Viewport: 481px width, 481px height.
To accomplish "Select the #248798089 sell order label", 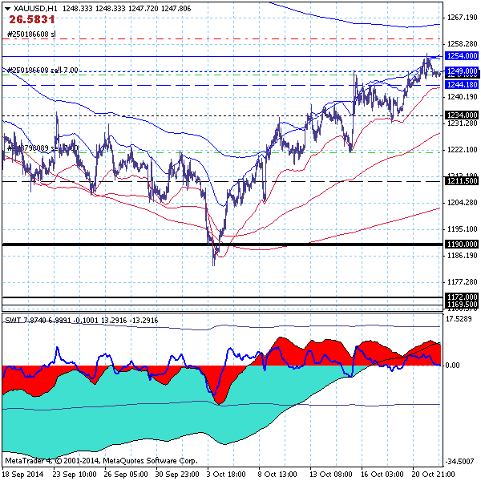I will [42, 148].
